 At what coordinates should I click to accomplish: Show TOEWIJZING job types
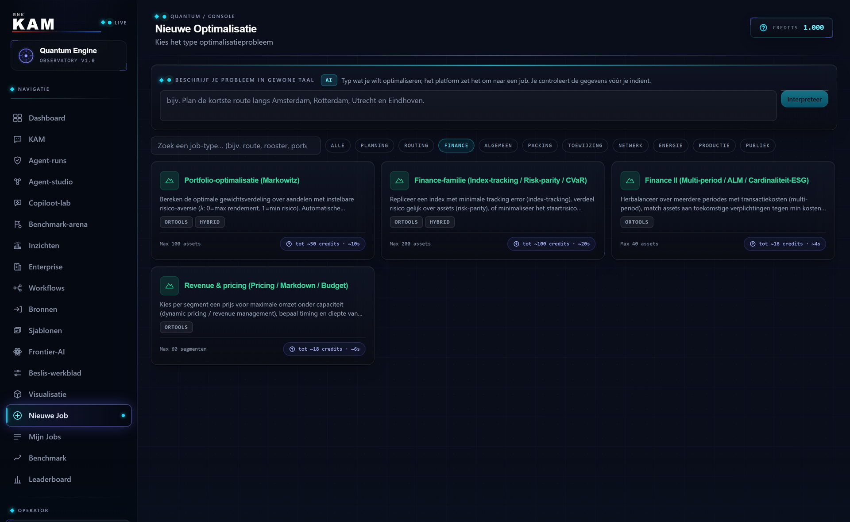[585, 146]
